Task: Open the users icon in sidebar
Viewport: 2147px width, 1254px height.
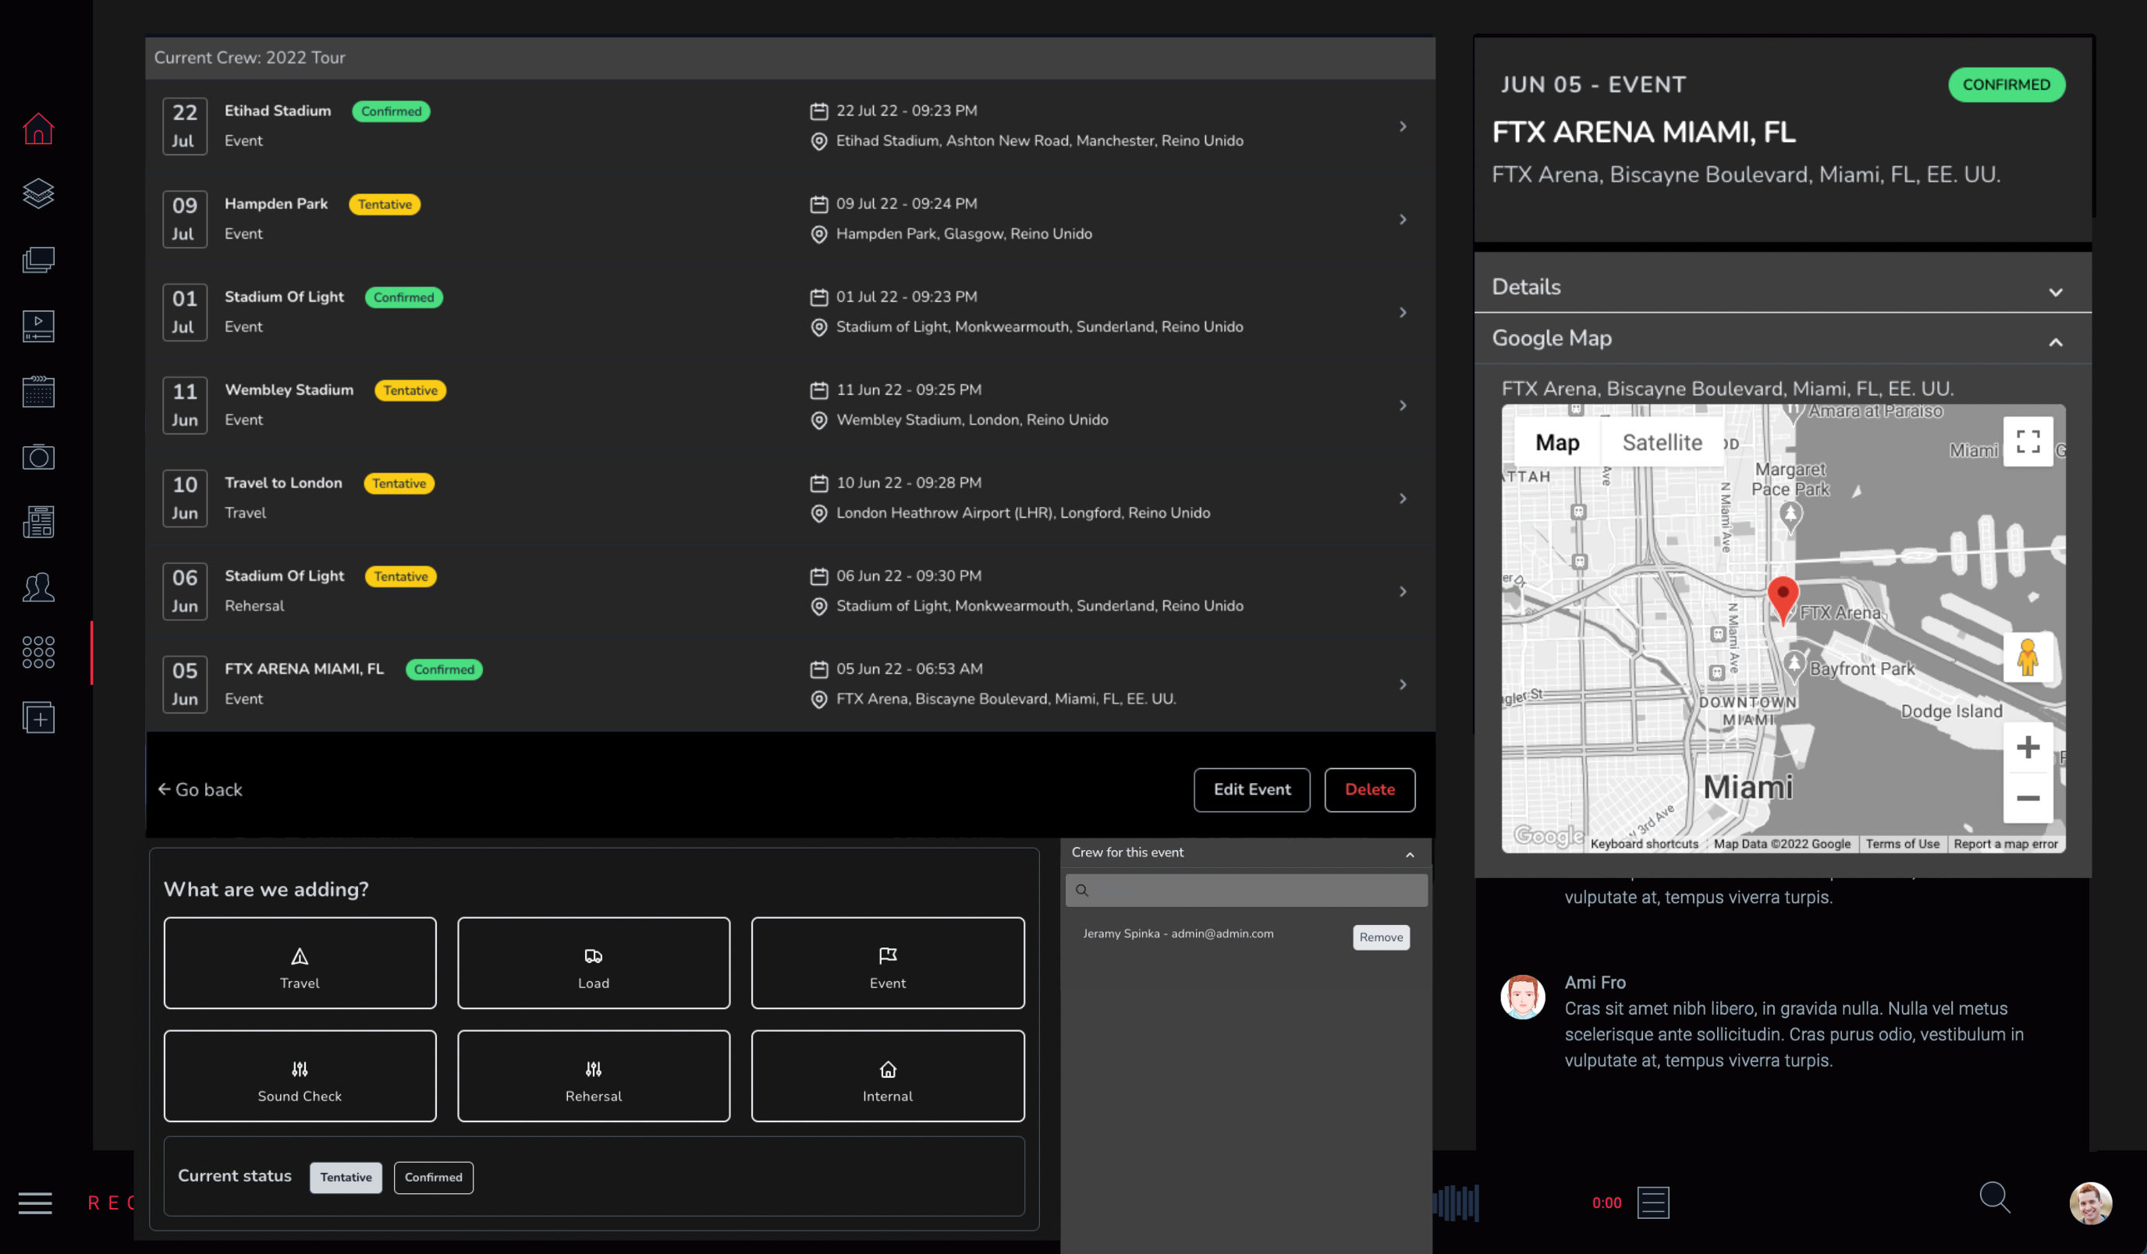Action: (38, 588)
